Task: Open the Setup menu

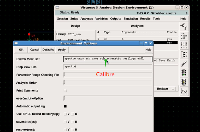Action: [x=74, y=19]
